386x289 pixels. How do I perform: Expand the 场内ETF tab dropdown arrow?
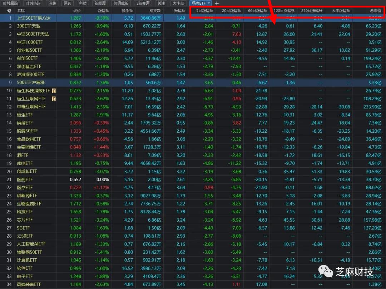(x=209, y=3)
